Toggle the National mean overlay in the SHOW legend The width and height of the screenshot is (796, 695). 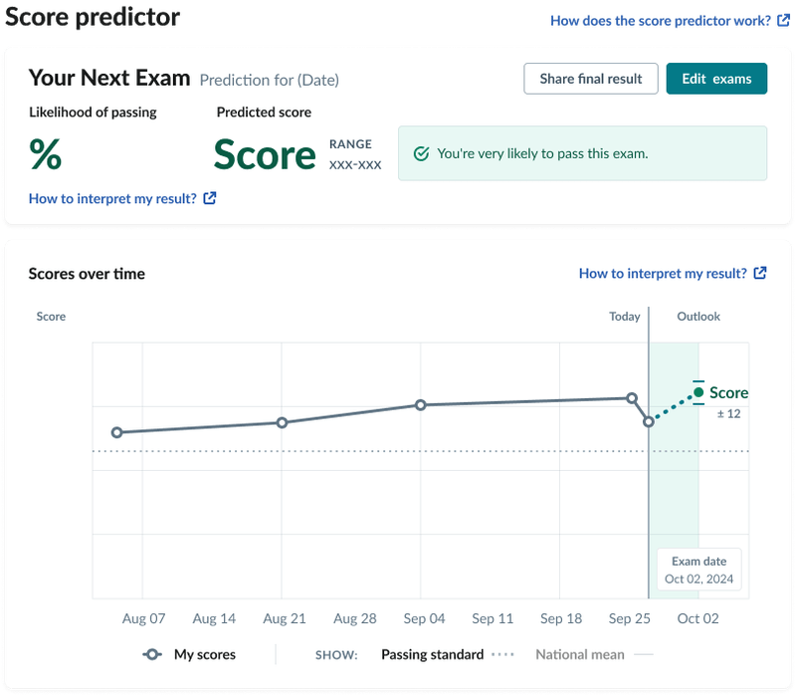pos(580,654)
